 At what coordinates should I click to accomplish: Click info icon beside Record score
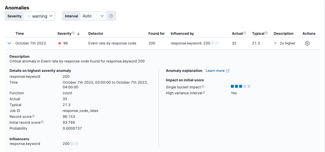pos(33,116)
